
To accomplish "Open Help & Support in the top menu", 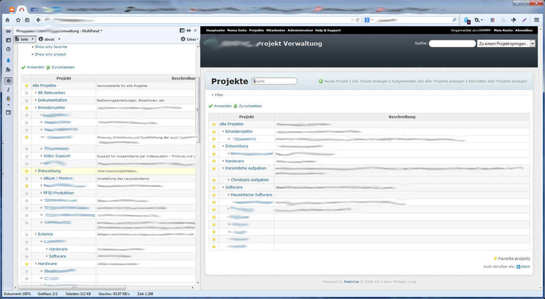I will tap(328, 31).
